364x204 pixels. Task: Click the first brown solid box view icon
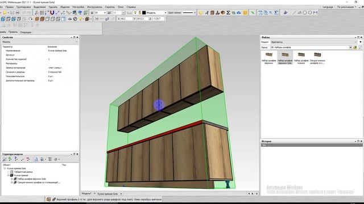(37, 19)
